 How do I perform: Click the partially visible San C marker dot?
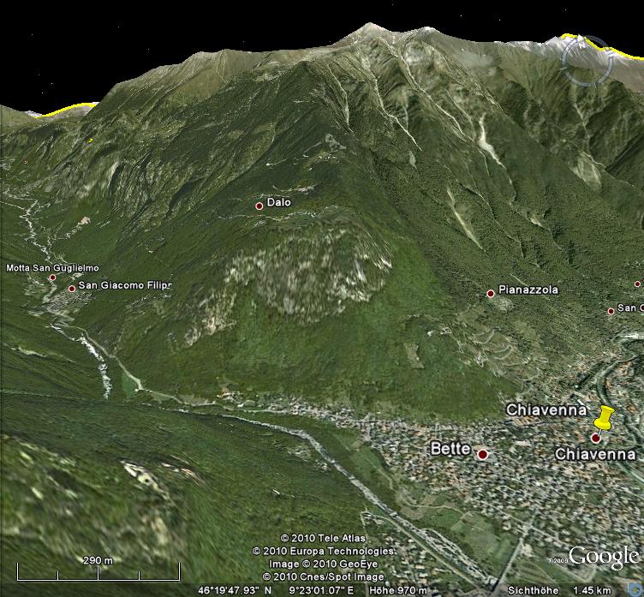coord(611,311)
